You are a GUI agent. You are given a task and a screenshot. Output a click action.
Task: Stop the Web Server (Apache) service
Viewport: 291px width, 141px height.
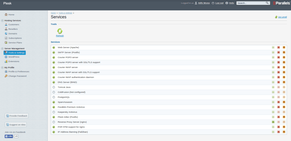[x=279, y=47]
